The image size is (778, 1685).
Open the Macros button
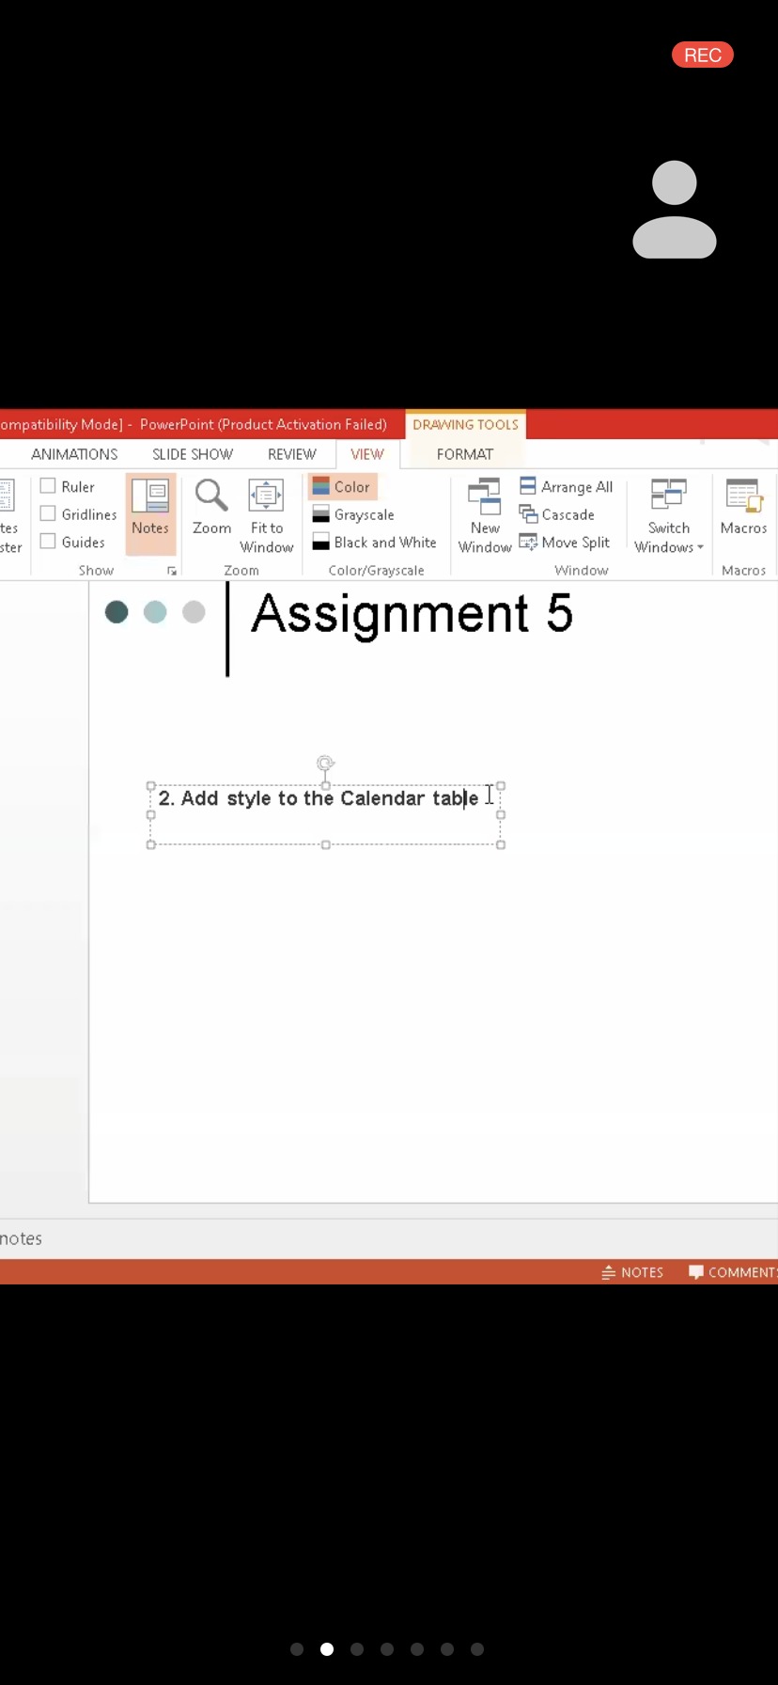pos(743,508)
